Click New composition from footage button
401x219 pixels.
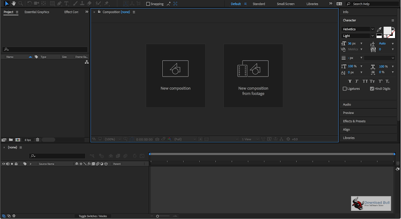pyautogui.click(x=253, y=75)
